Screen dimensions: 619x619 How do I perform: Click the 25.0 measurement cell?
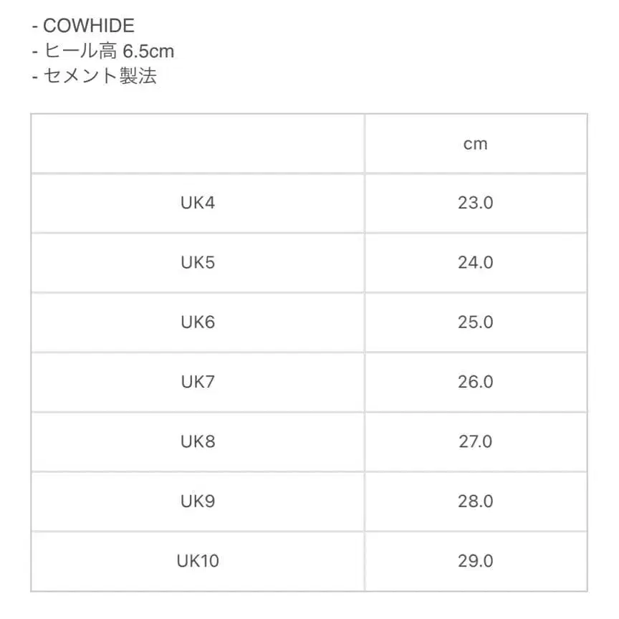(x=475, y=322)
